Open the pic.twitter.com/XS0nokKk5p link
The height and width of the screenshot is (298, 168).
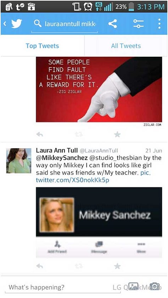point(93,176)
